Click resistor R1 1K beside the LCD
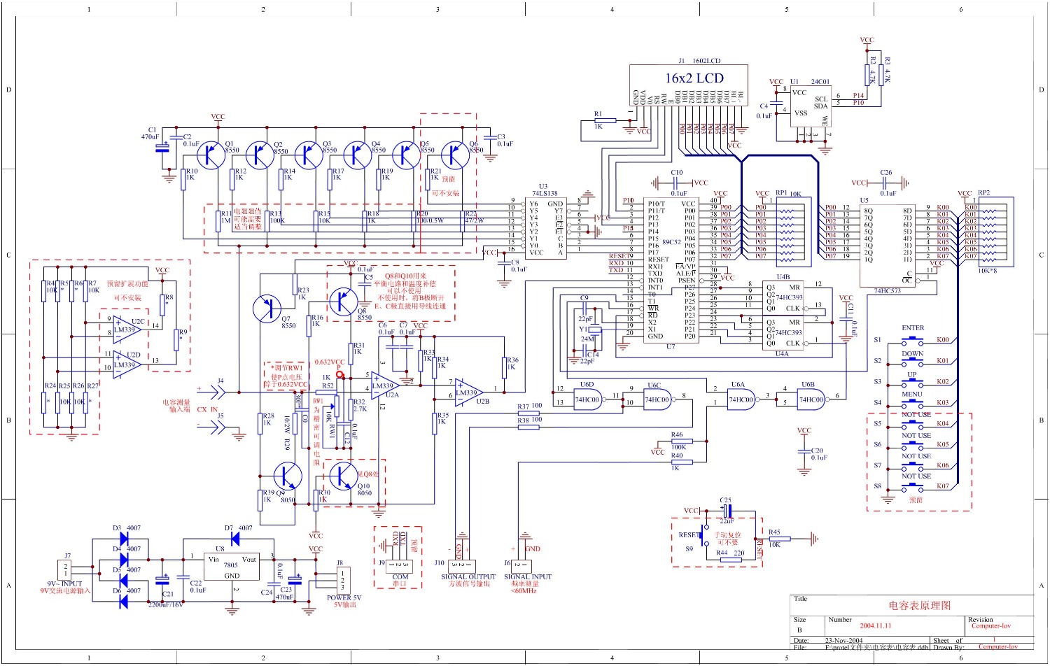1050x666 pixels. pos(605,120)
